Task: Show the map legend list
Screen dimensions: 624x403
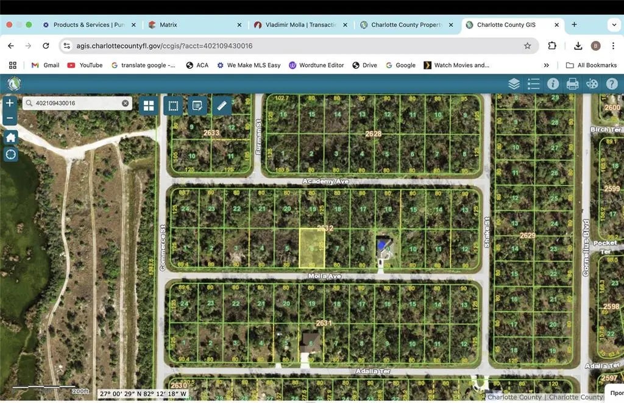Action: [533, 84]
